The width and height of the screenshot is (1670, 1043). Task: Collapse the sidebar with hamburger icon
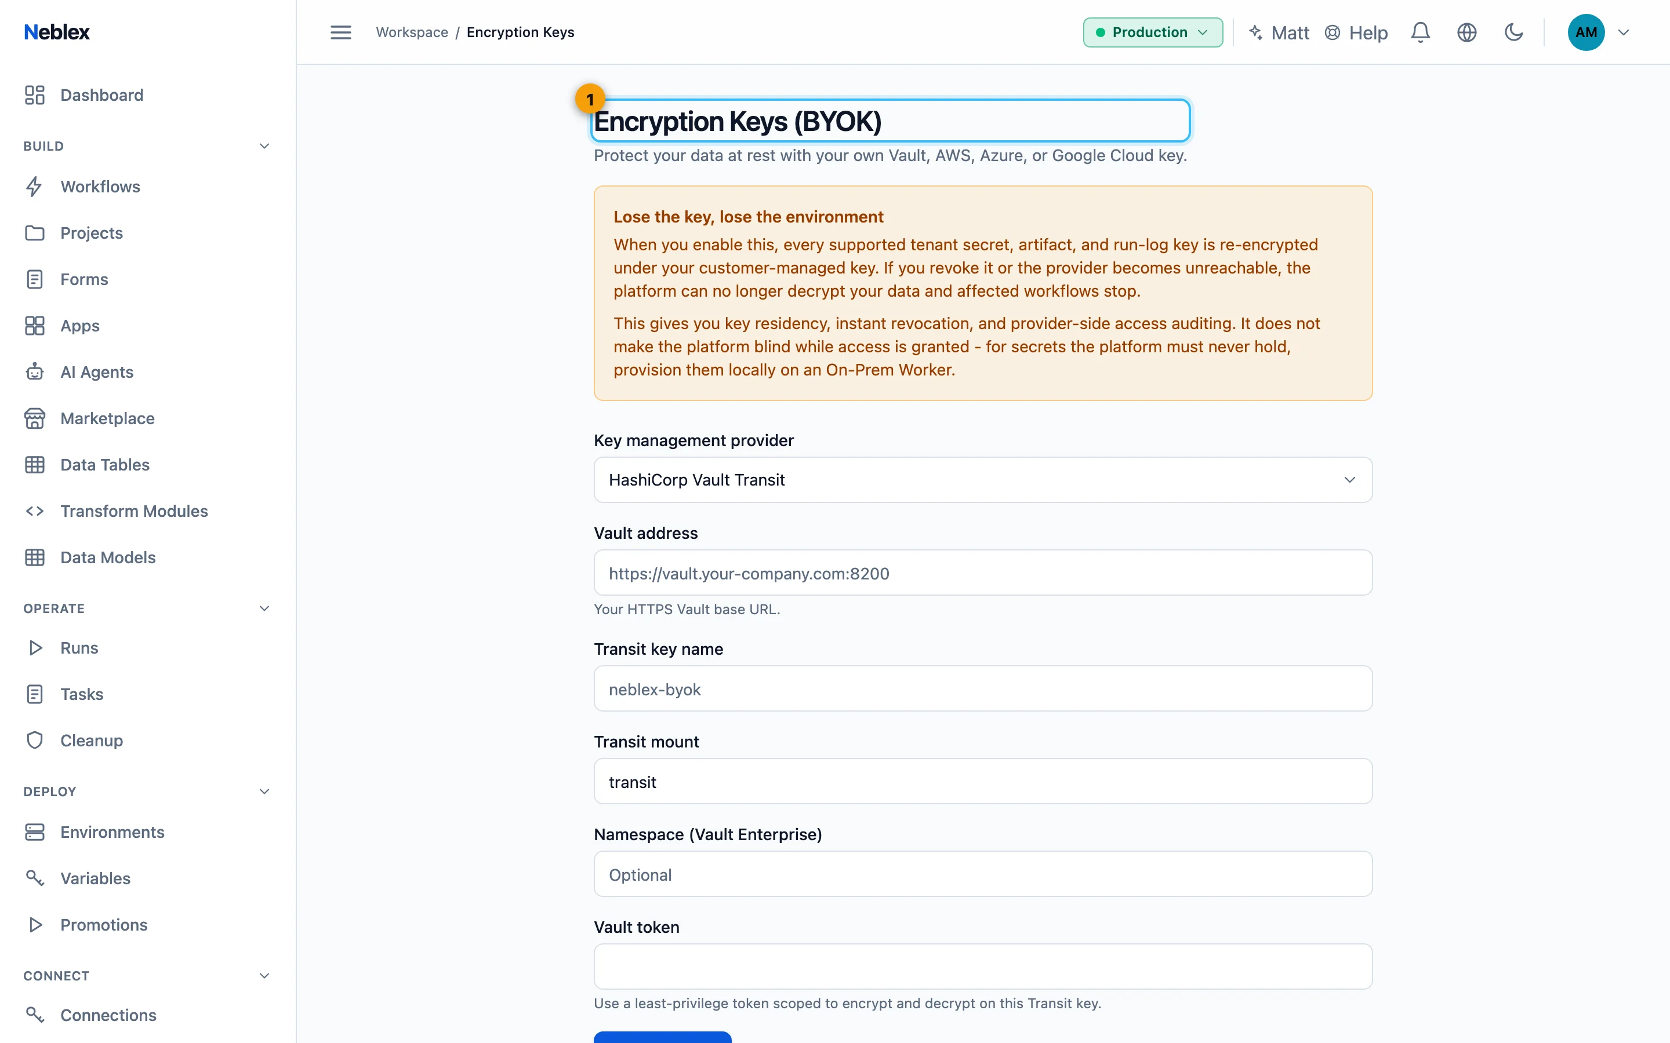coord(340,32)
